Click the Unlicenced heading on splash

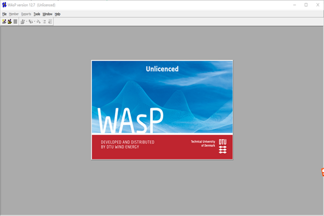[162, 69]
